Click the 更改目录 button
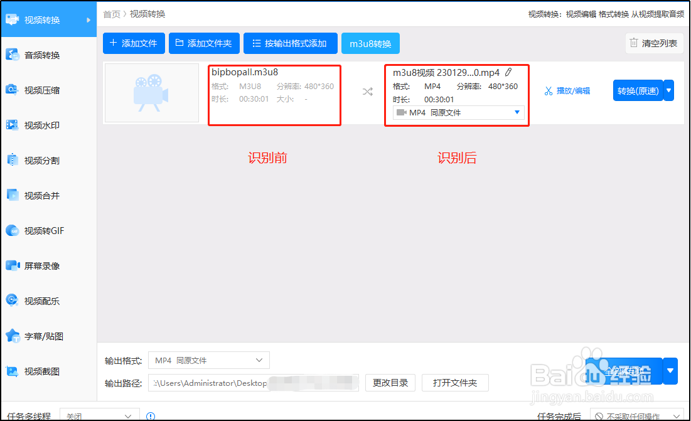691x421 pixels. point(390,383)
